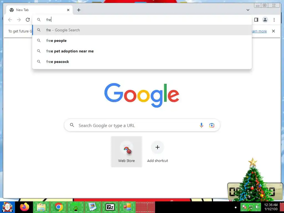Click the search icon beside 'free people'

[x=39, y=40]
